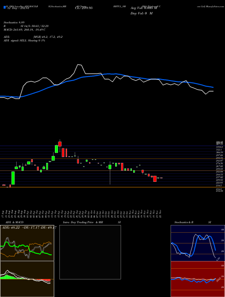Click the peak of the white price line
Viewport: 225px width, 297px height.
click(x=78, y=65)
